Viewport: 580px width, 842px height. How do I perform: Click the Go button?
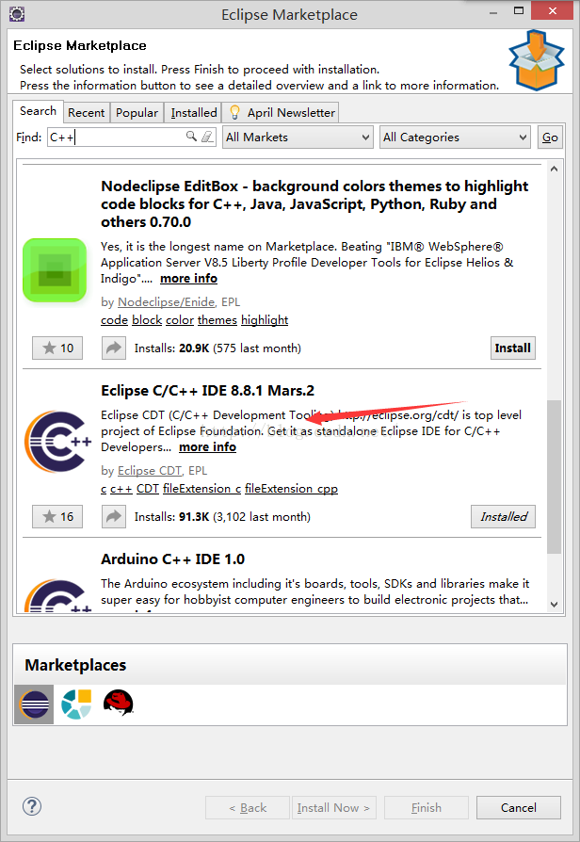click(550, 138)
